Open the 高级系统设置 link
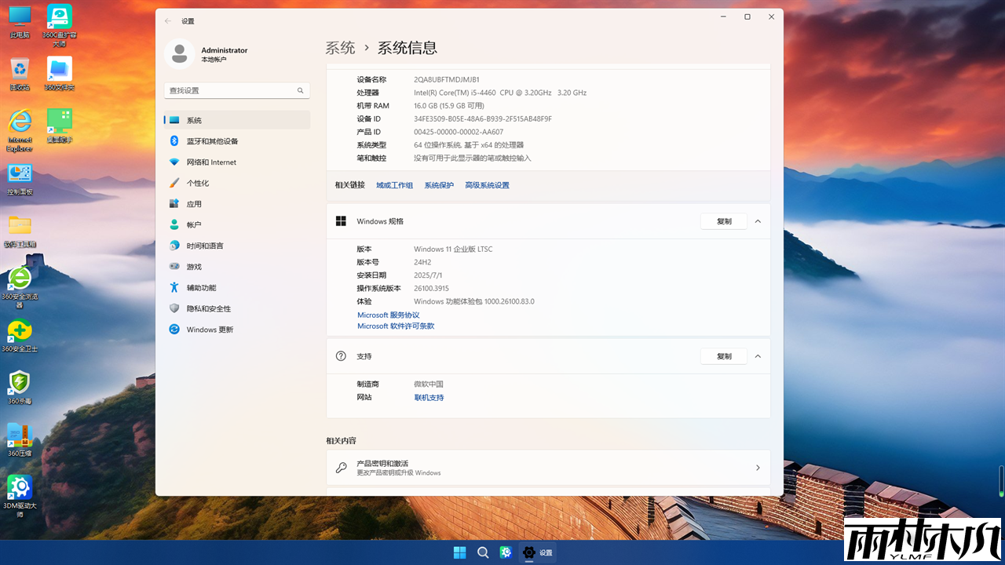 click(x=487, y=184)
